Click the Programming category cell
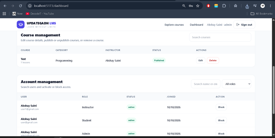This screenshot has width=275, height=138. 64,61
